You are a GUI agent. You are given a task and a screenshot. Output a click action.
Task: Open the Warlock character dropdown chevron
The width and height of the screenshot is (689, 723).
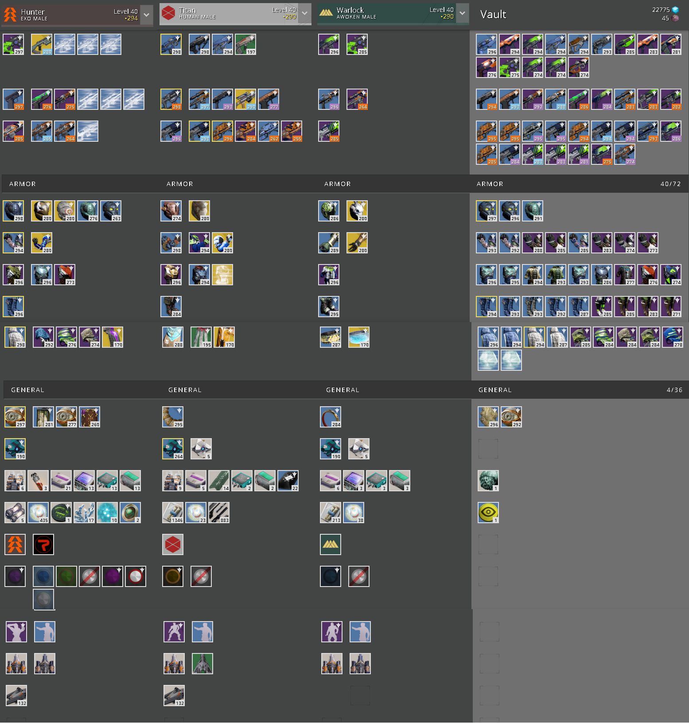pyautogui.click(x=462, y=13)
